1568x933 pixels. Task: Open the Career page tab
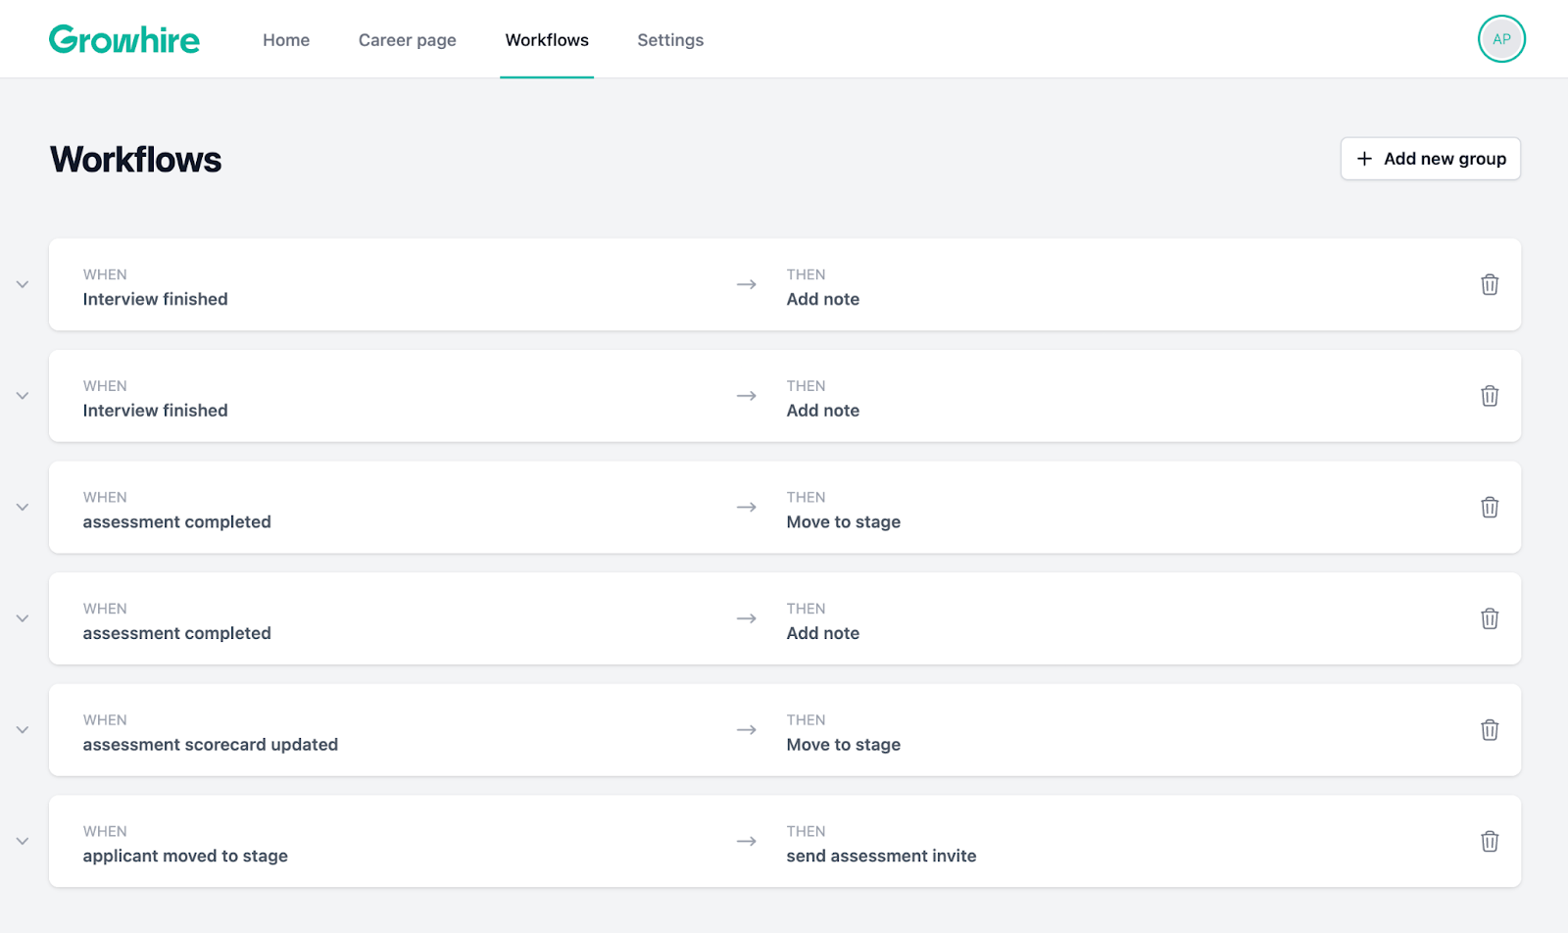click(408, 40)
